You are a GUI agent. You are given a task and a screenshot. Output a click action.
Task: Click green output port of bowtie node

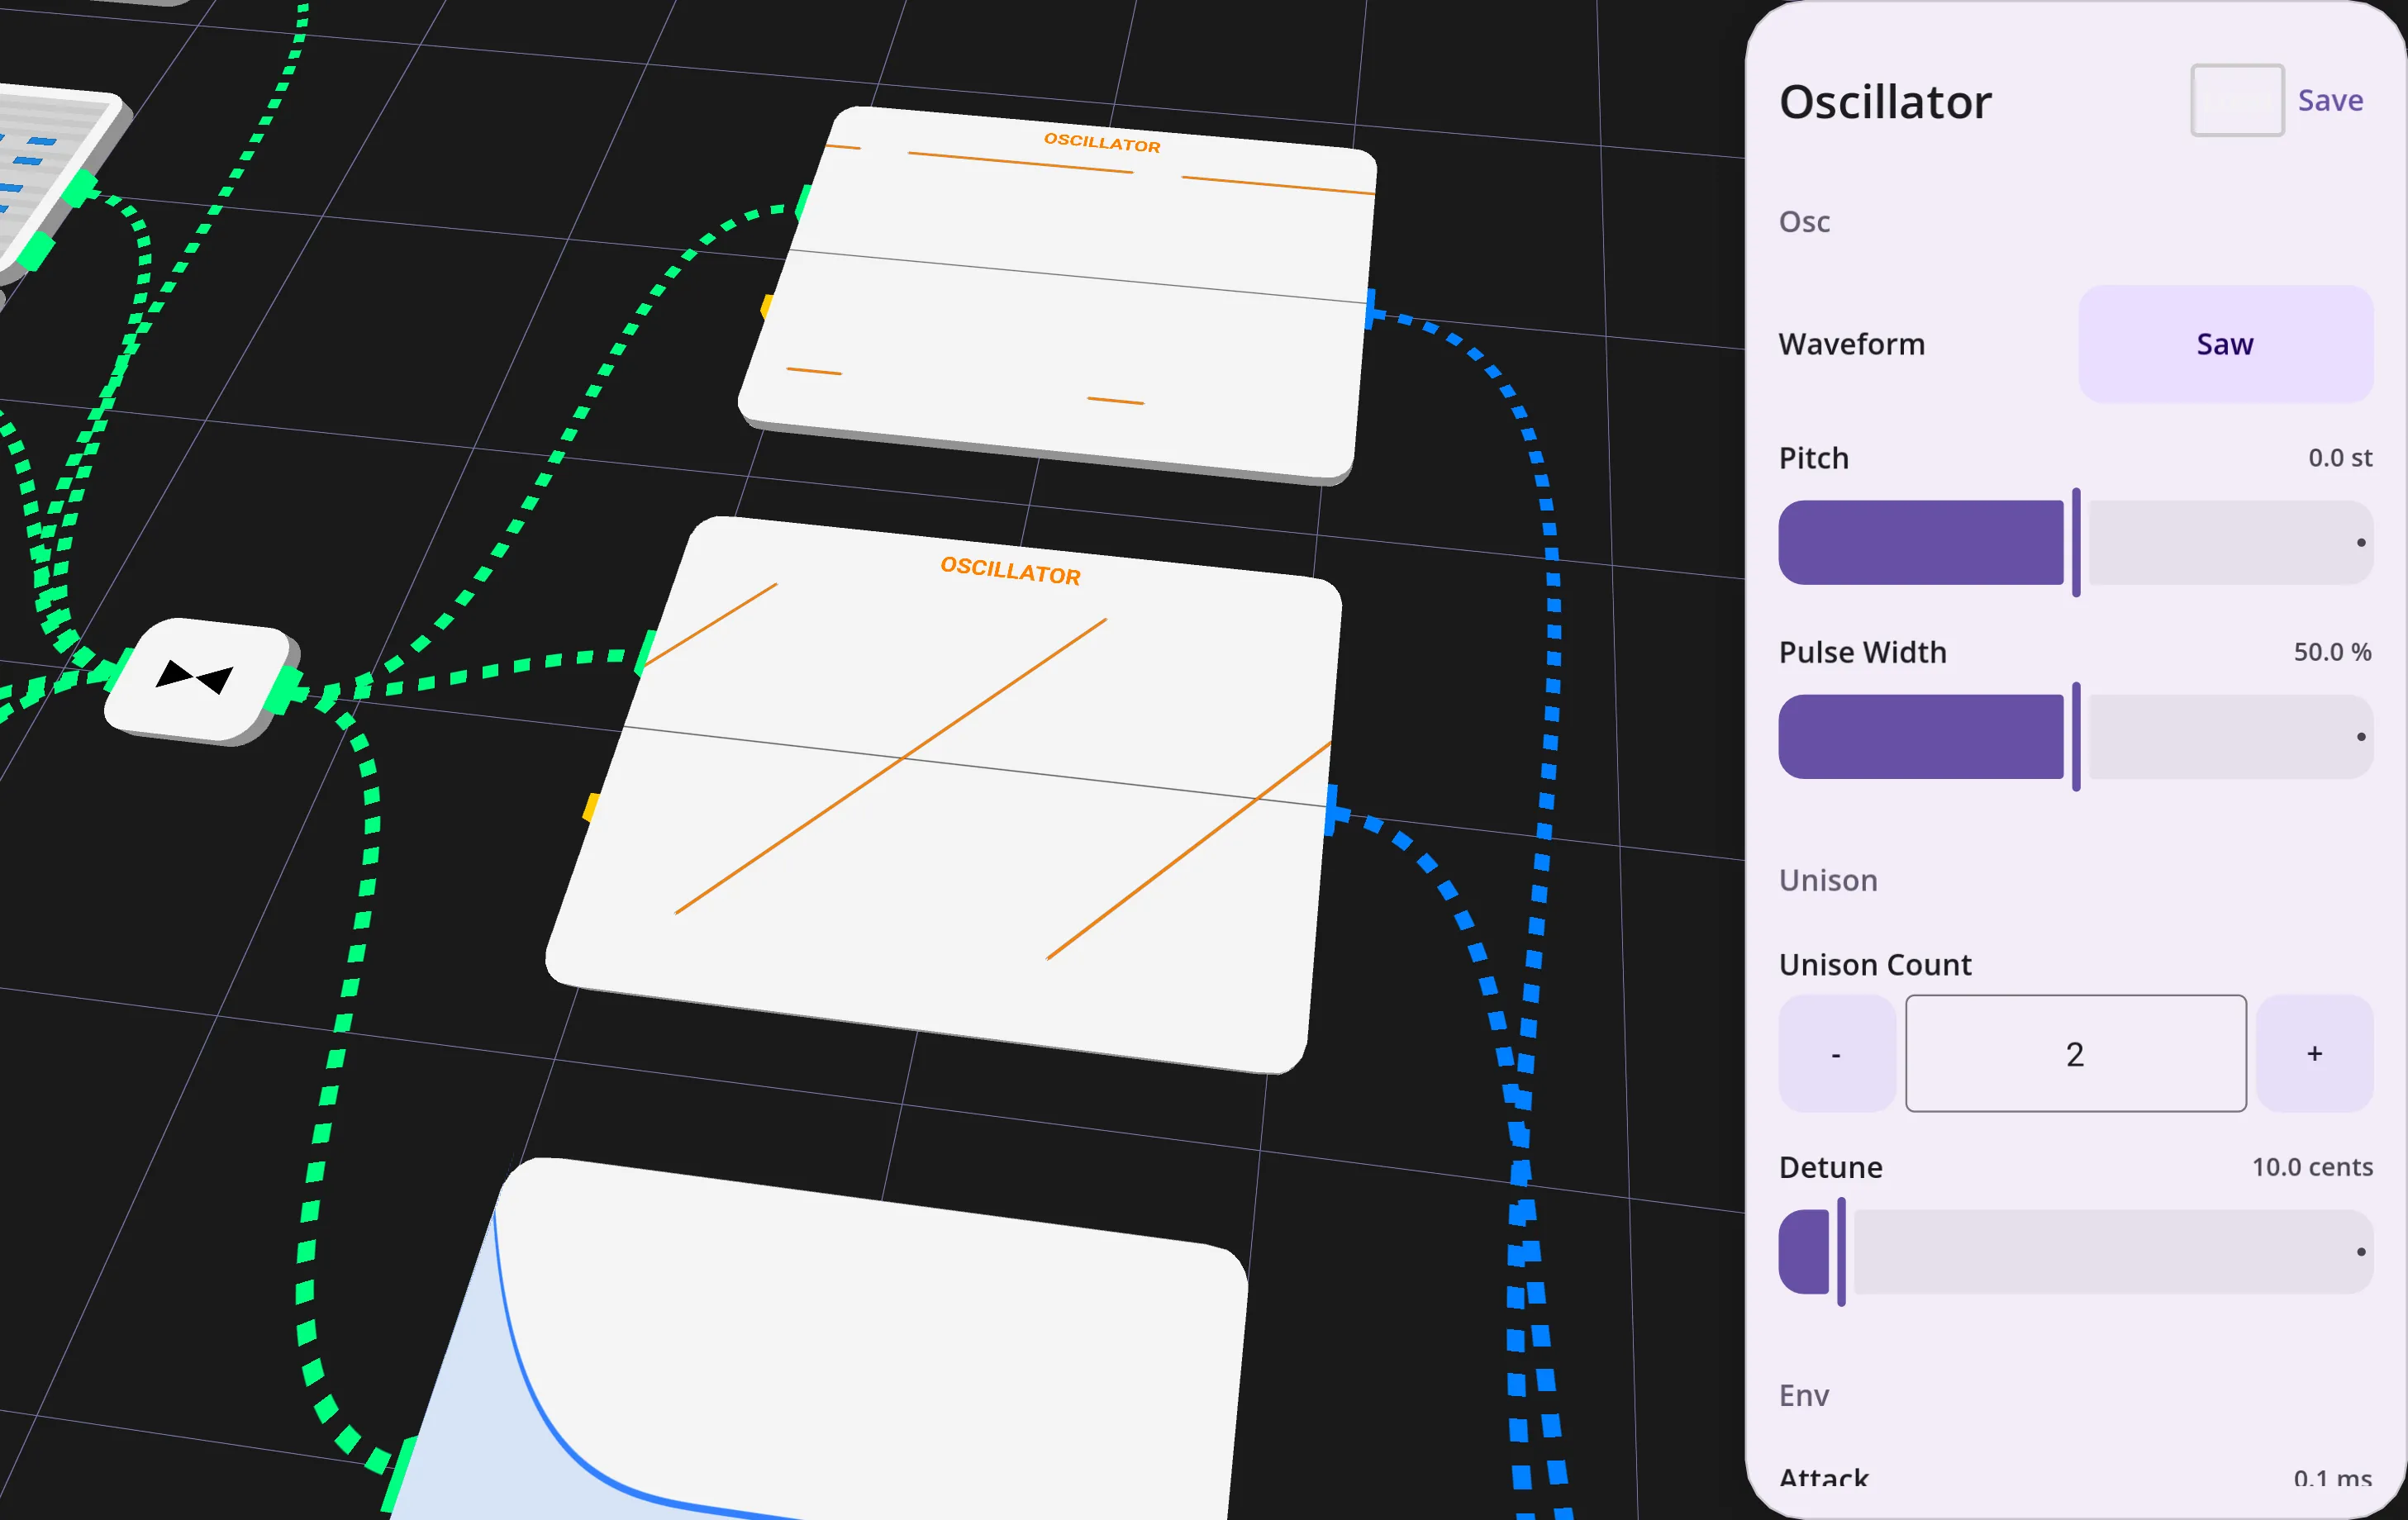click(285, 689)
